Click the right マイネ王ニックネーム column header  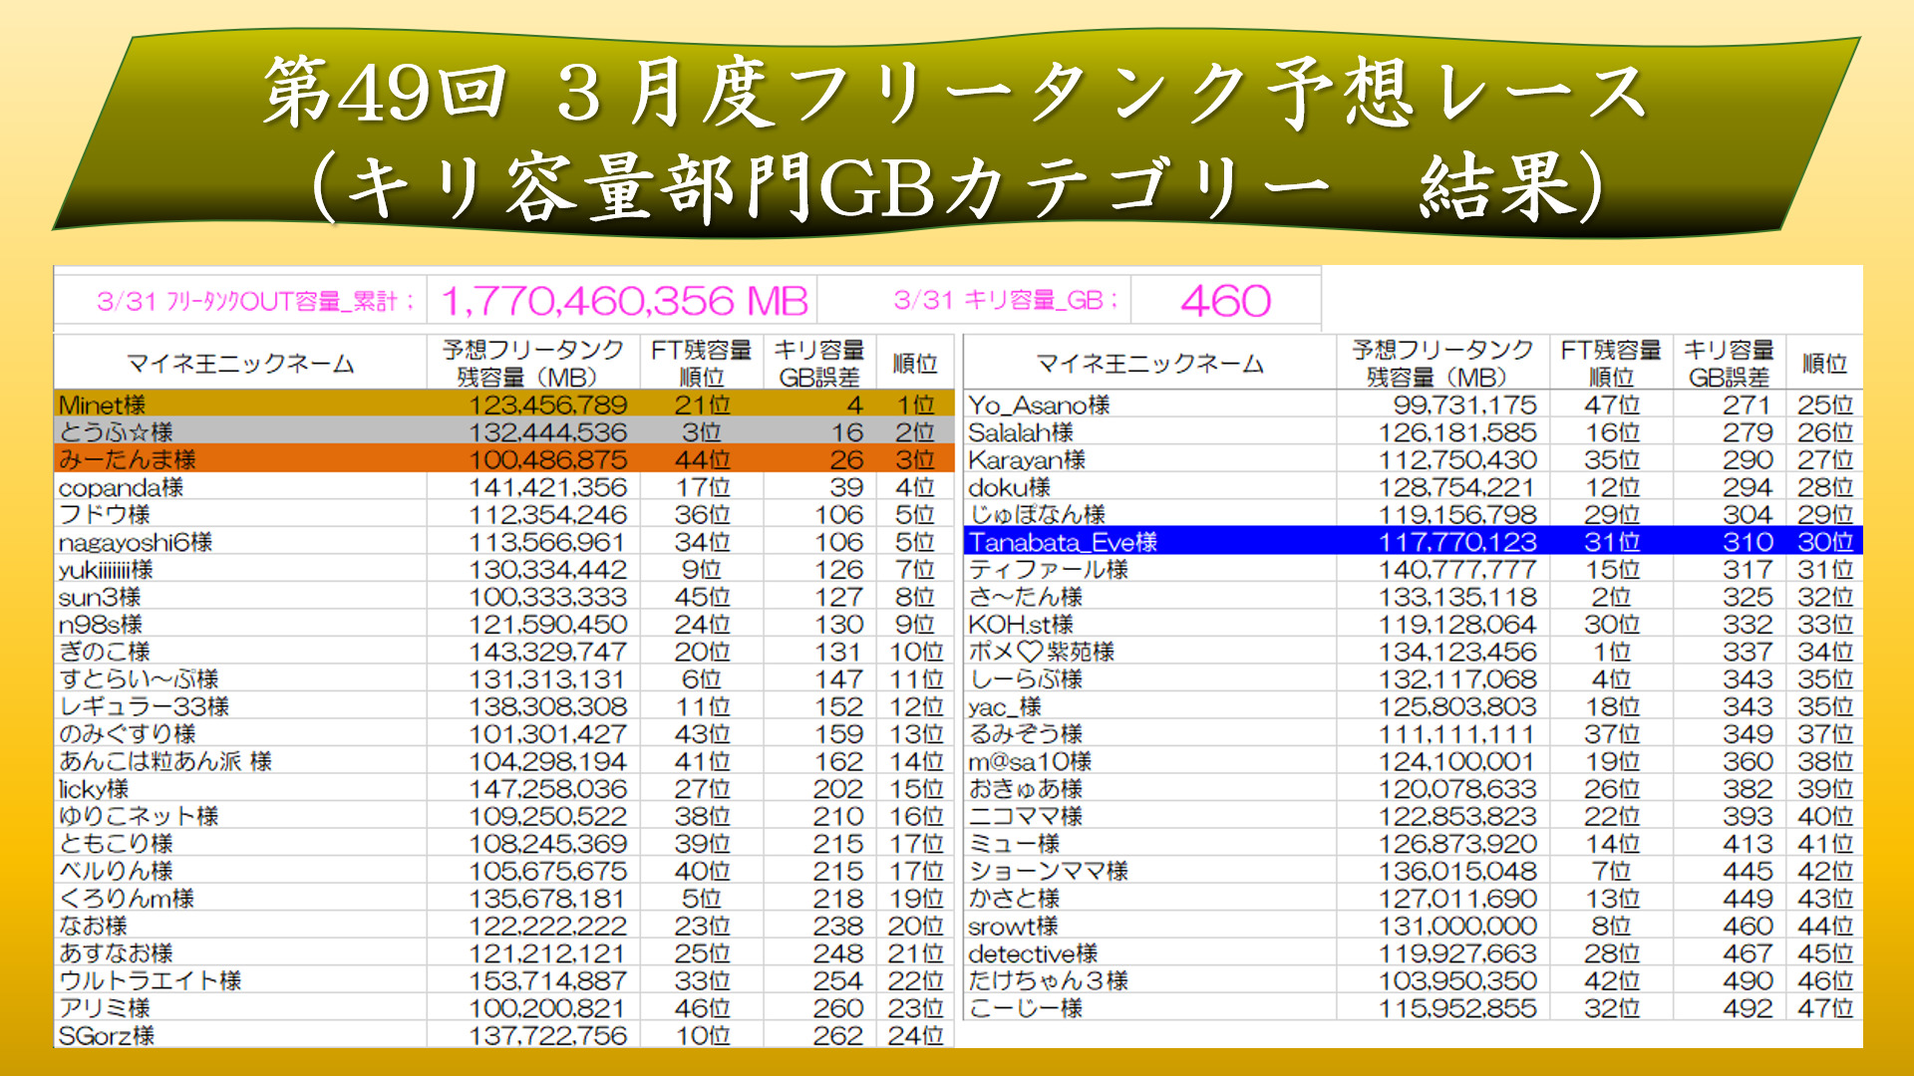1149,364
